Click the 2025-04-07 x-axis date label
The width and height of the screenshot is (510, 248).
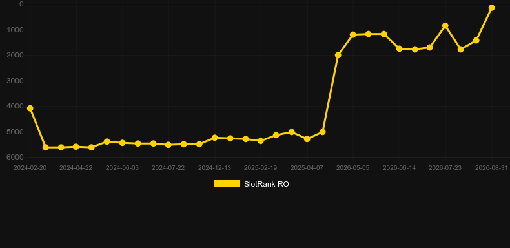click(x=307, y=168)
